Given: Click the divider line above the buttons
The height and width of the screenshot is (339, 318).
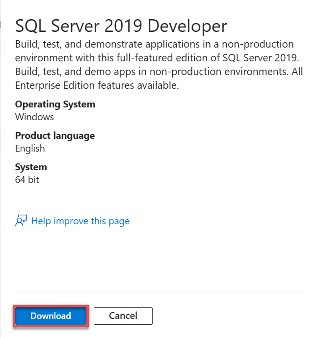Looking at the screenshot, I should pyautogui.click(x=160, y=292).
